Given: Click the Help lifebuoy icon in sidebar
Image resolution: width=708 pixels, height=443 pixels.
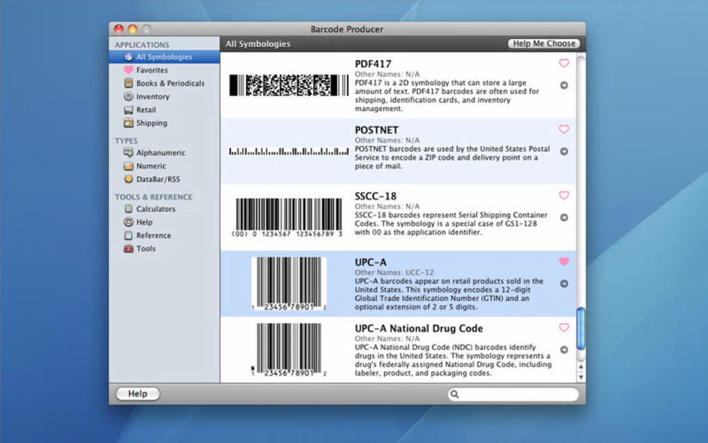Looking at the screenshot, I should (x=128, y=221).
